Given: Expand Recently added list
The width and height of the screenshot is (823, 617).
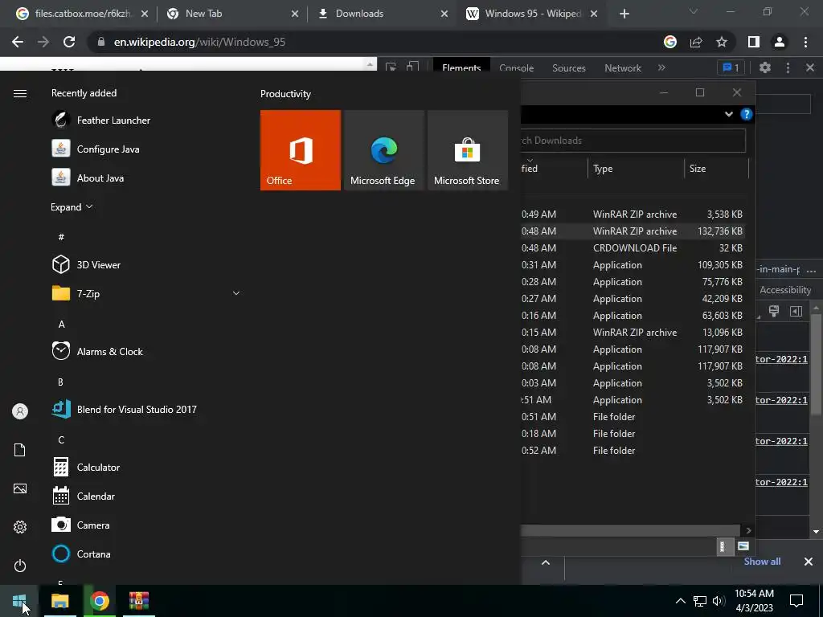Looking at the screenshot, I should (x=72, y=206).
